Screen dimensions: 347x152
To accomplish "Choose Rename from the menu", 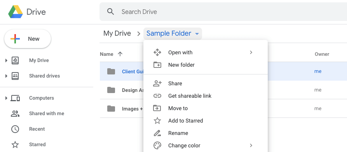I will click(206, 133).
